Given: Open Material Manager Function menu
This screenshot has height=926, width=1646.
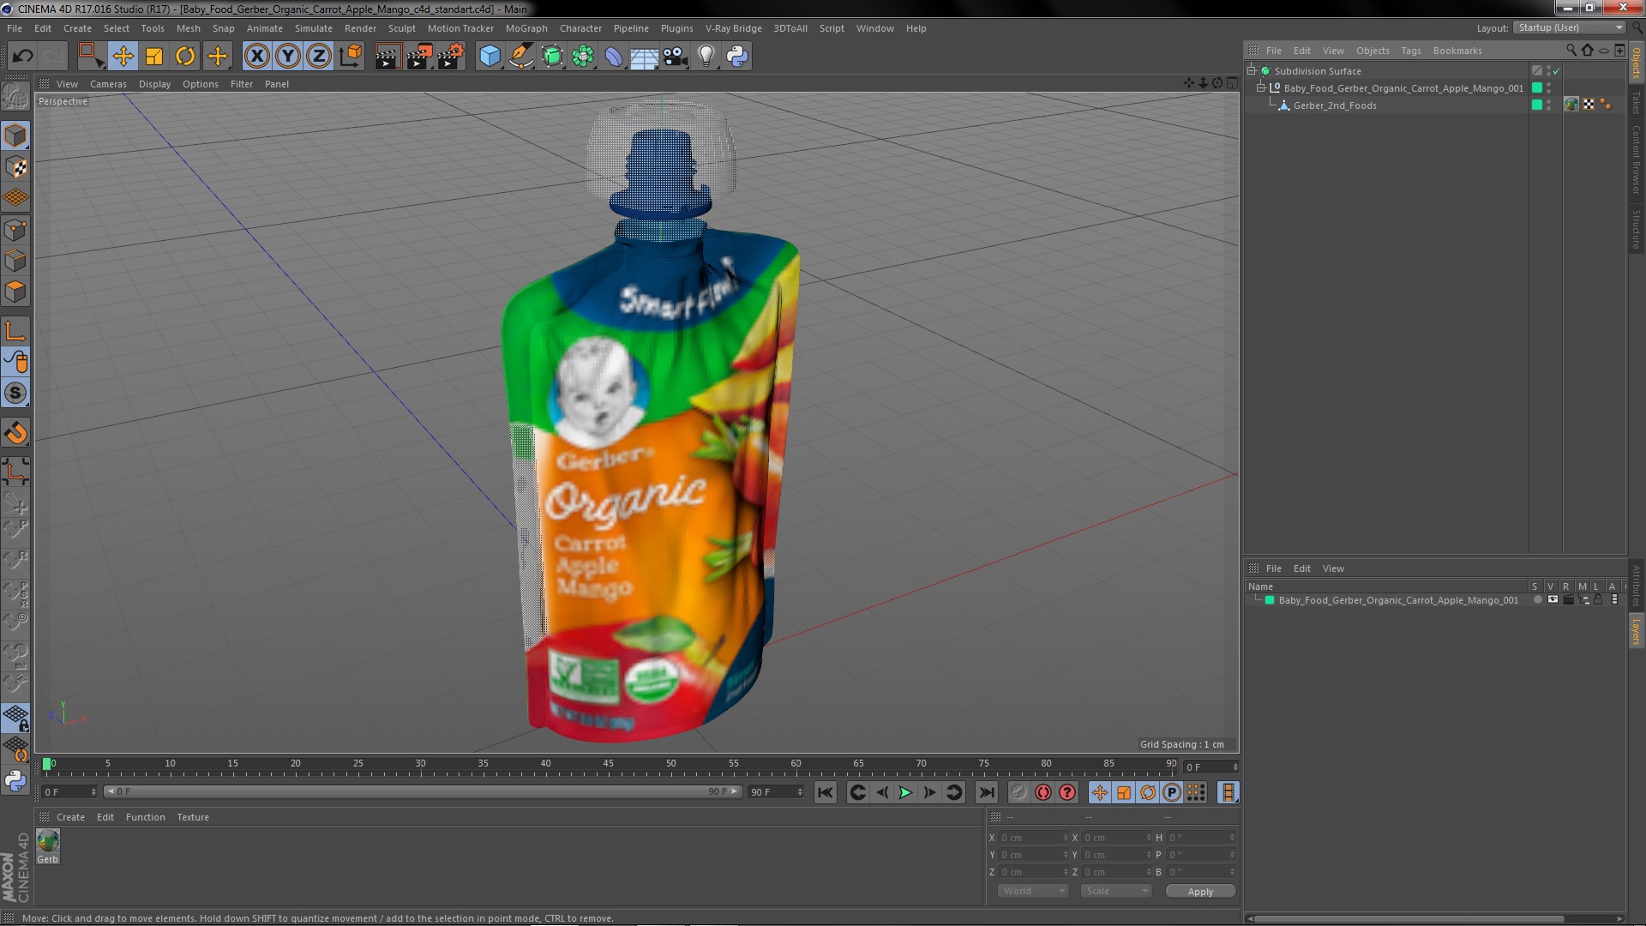Looking at the screenshot, I should pos(145,817).
